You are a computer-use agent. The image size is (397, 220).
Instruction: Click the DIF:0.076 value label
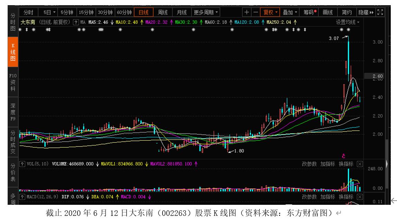click(72, 197)
